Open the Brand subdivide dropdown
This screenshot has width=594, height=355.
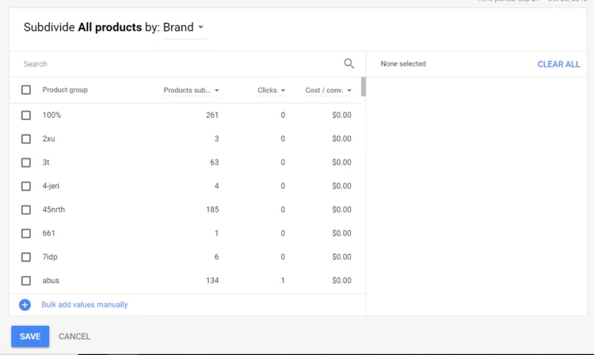click(185, 27)
